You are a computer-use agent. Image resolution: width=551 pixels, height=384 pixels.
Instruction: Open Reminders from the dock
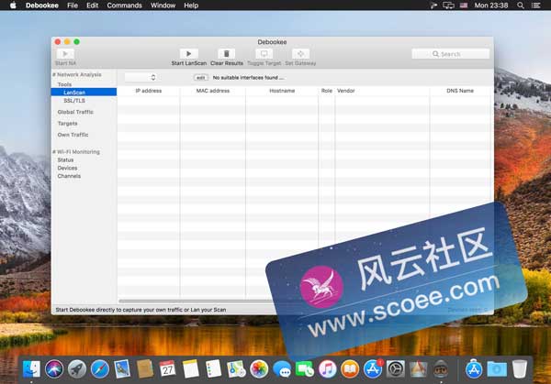pos(213,369)
